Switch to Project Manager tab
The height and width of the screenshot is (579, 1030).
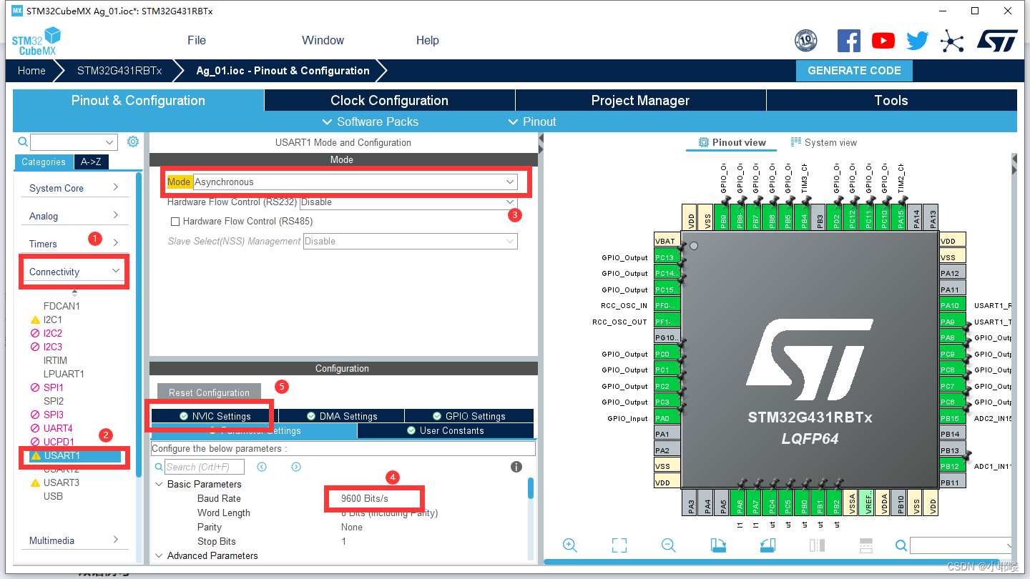(640, 100)
